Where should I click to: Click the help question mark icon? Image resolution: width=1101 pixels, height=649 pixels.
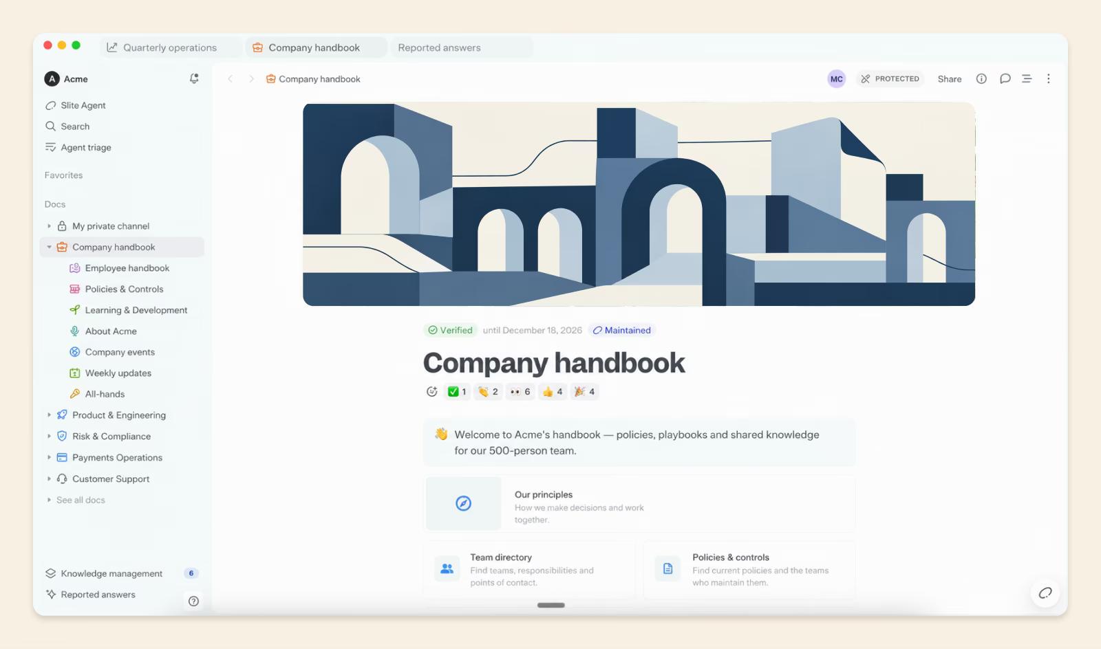tap(194, 602)
